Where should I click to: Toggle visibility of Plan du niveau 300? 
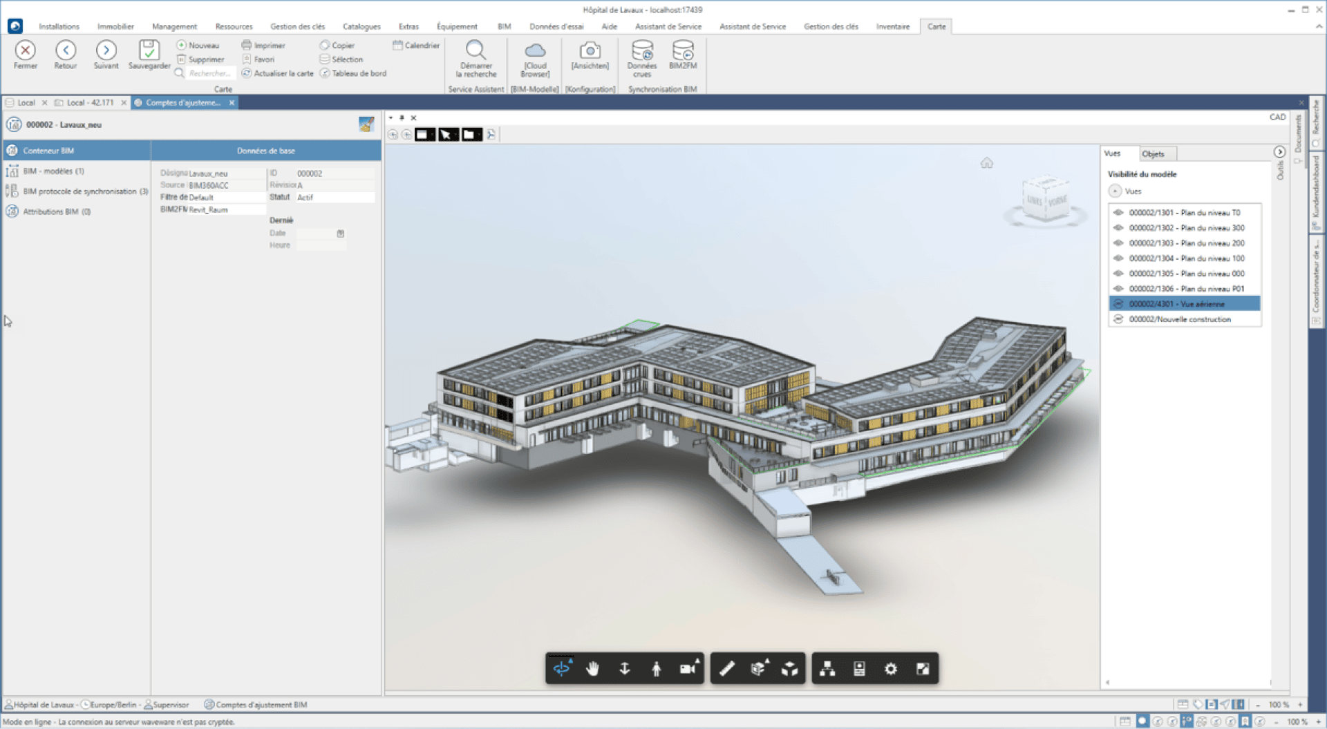pos(1118,228)
